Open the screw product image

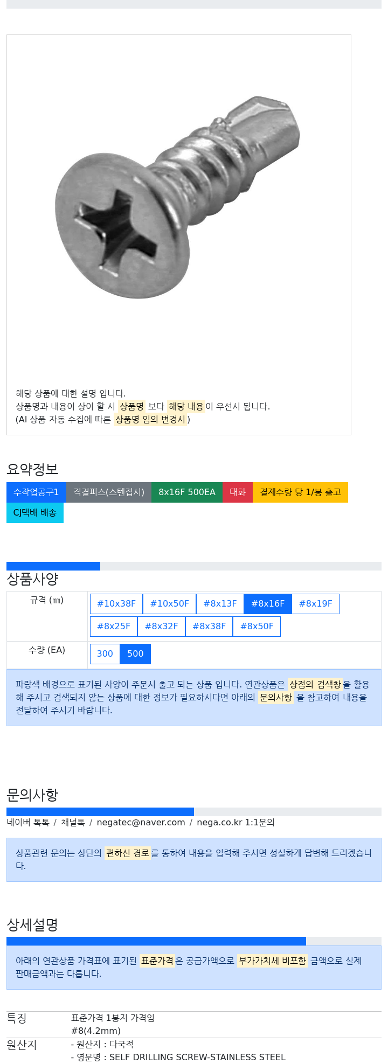178,197
